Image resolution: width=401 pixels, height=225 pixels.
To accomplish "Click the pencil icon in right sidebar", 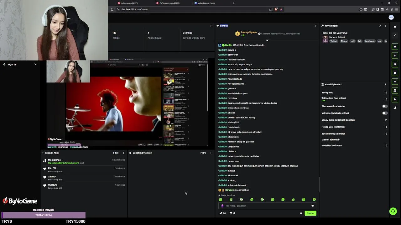I will 395,35.
